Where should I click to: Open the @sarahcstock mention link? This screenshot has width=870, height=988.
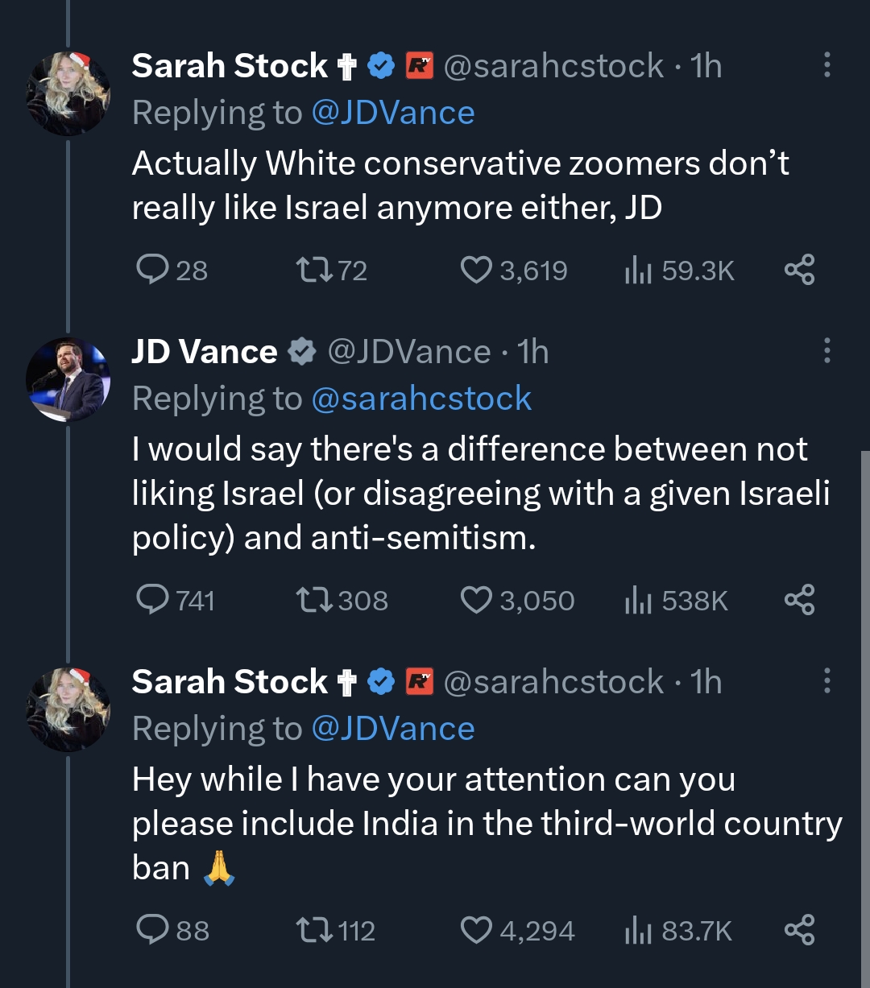[x=420, y=399]
